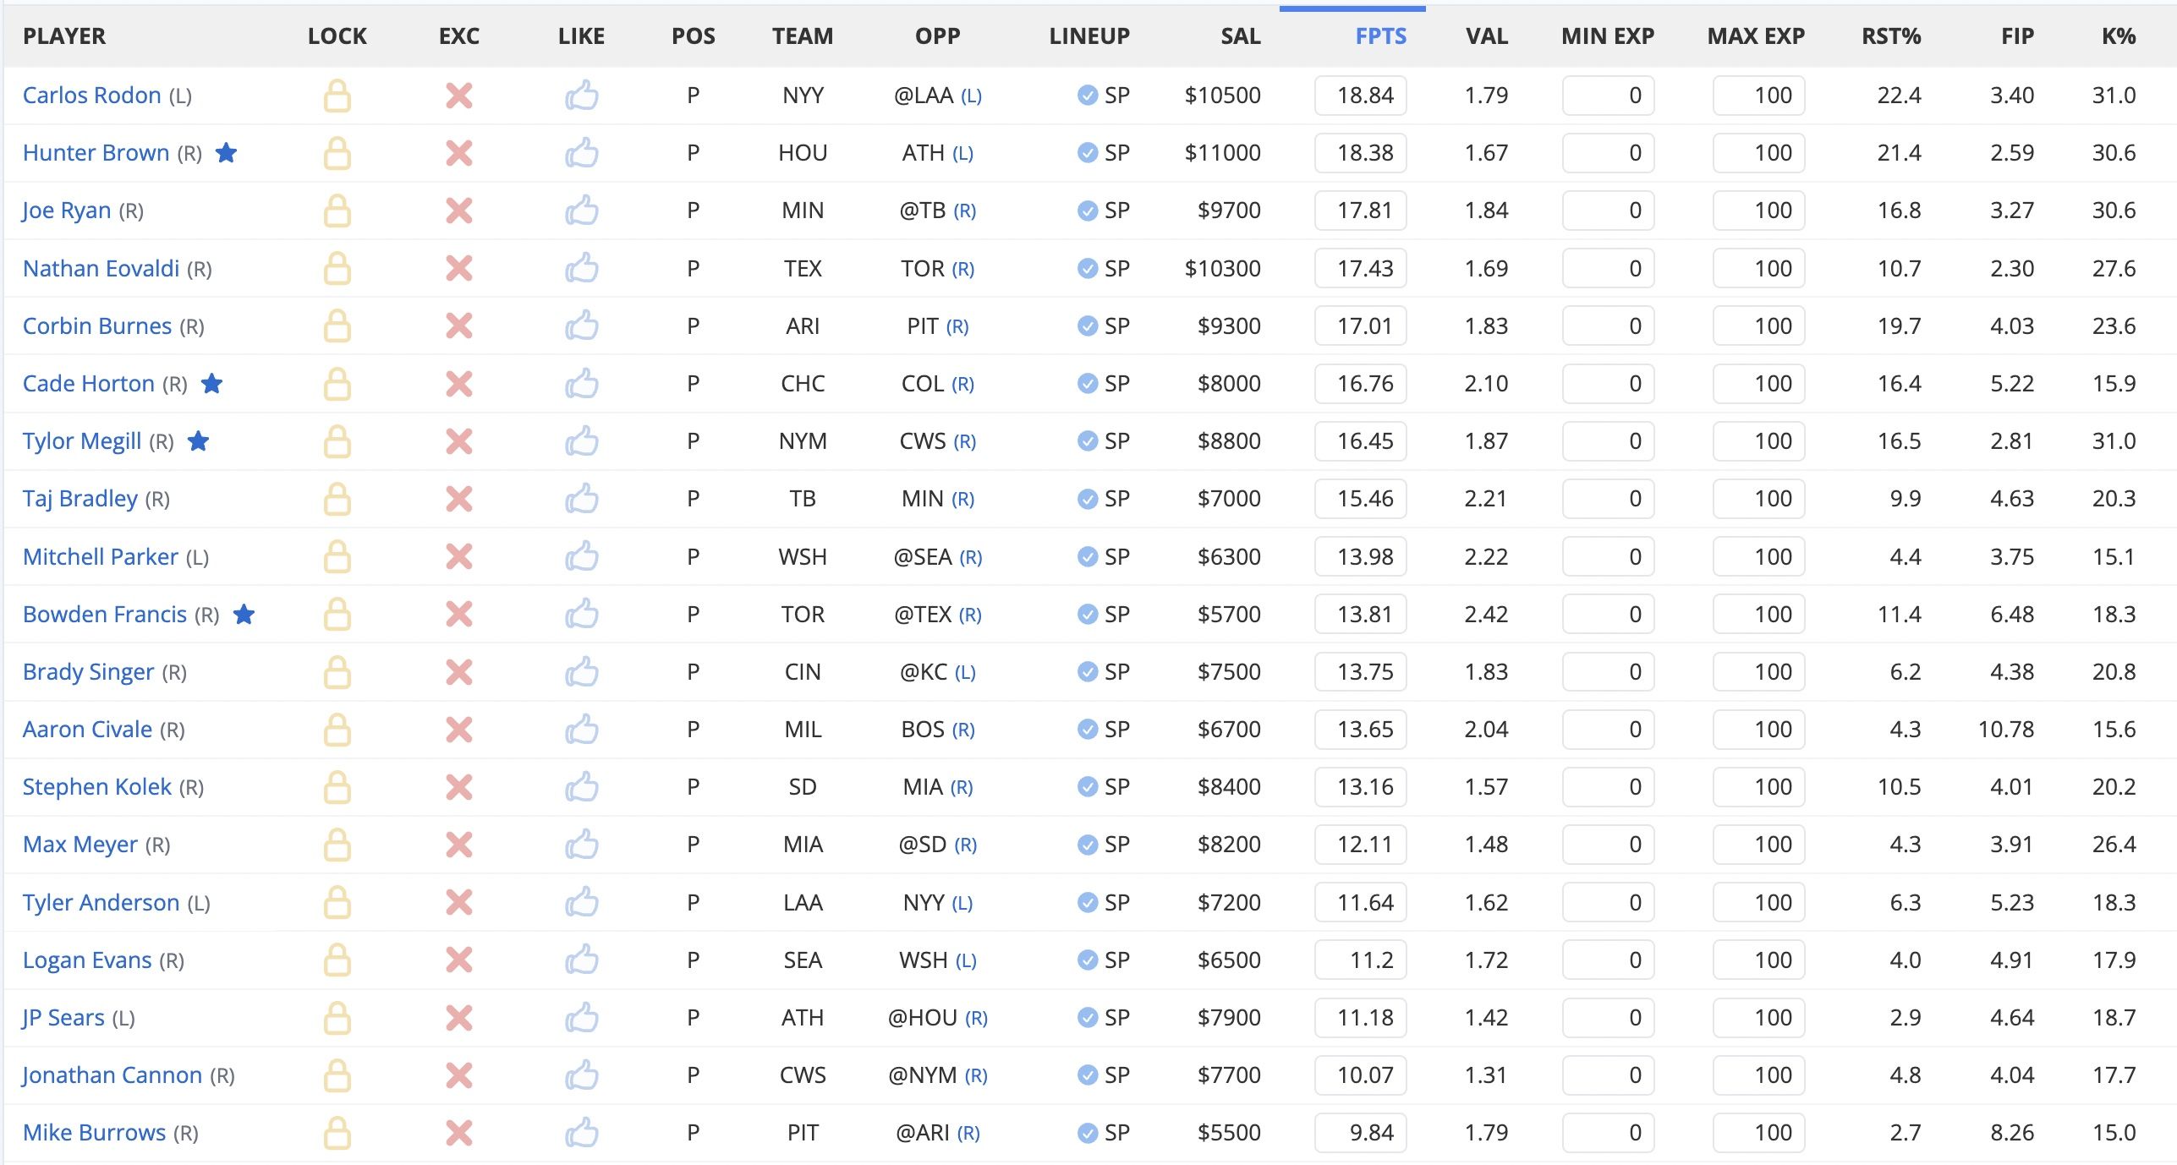This screenshot has height=1165, width=2177.
Task: Toggle exclude for Cade Horton
Action: coord(459,384)
